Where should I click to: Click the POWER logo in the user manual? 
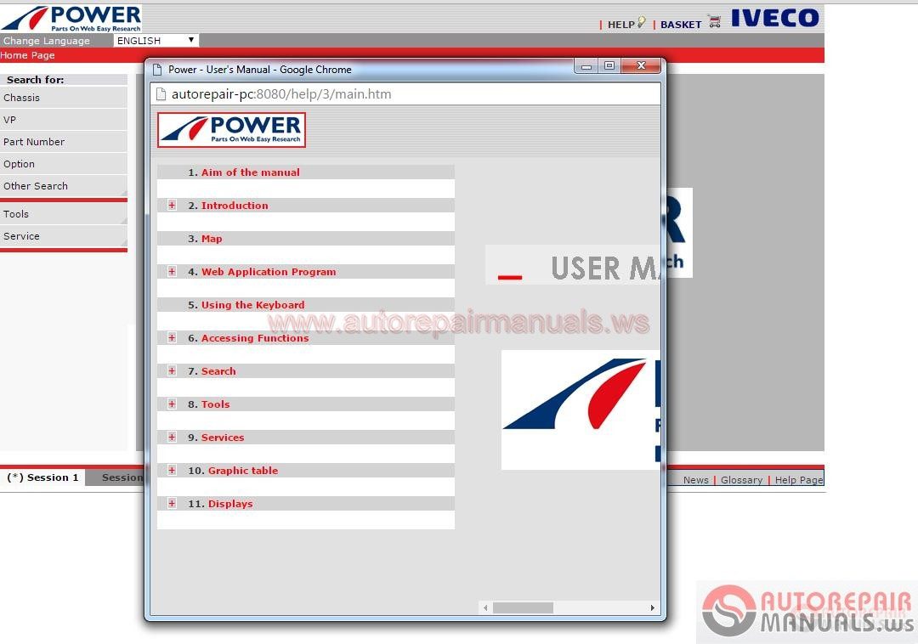pyautogui.click(x=231, y=129)
